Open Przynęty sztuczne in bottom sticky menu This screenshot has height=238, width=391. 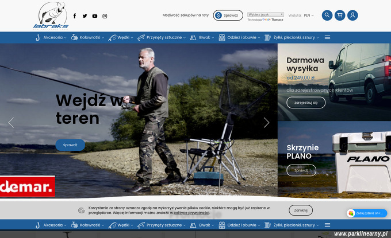point(164,225)
